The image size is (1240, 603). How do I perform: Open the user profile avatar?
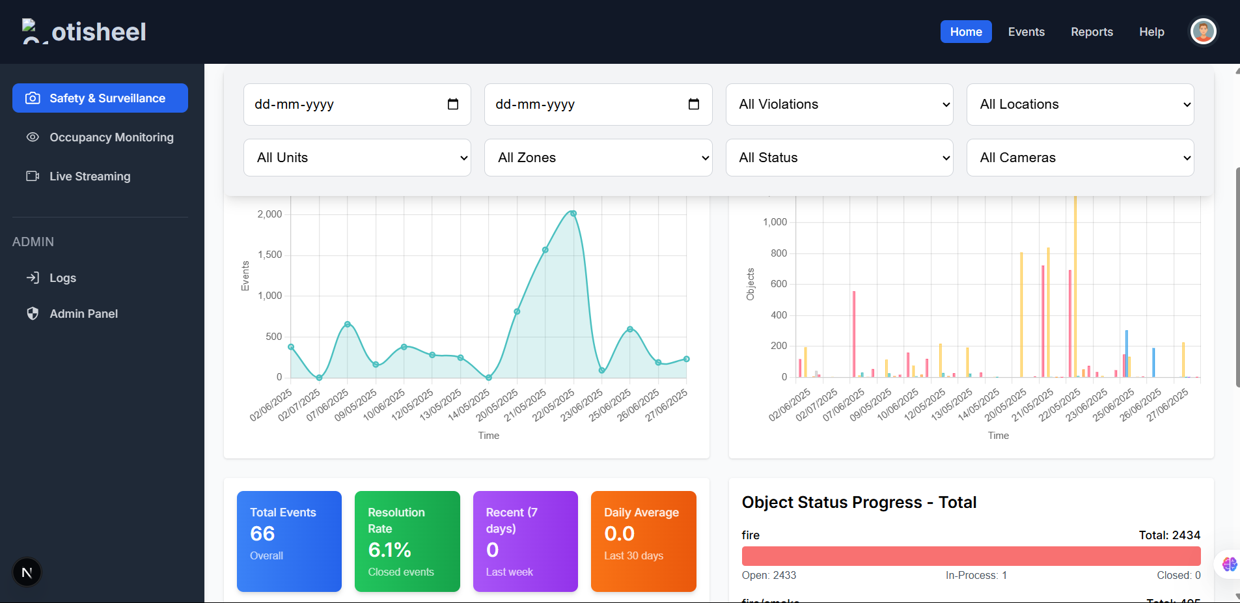1202,31
